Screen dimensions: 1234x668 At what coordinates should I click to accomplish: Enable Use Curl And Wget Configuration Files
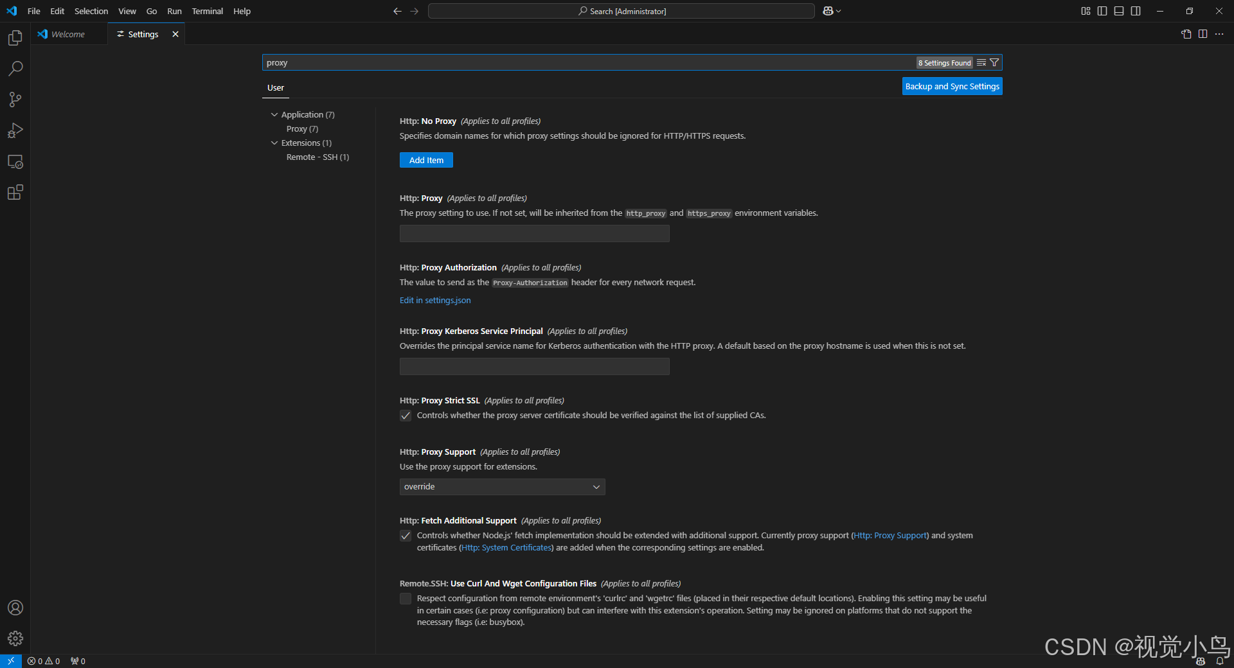[406, 599]
